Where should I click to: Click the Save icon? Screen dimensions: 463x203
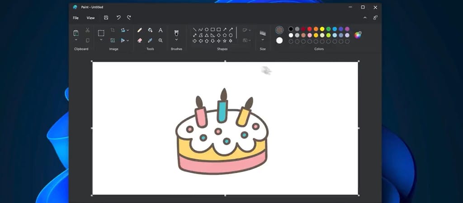coord(106,18)
